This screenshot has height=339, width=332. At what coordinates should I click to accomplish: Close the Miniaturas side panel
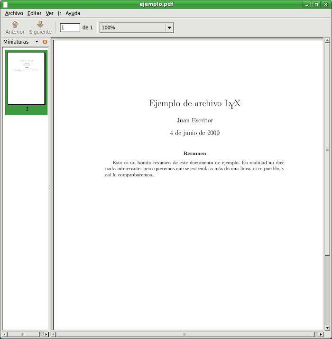click(x=45, y=42)
